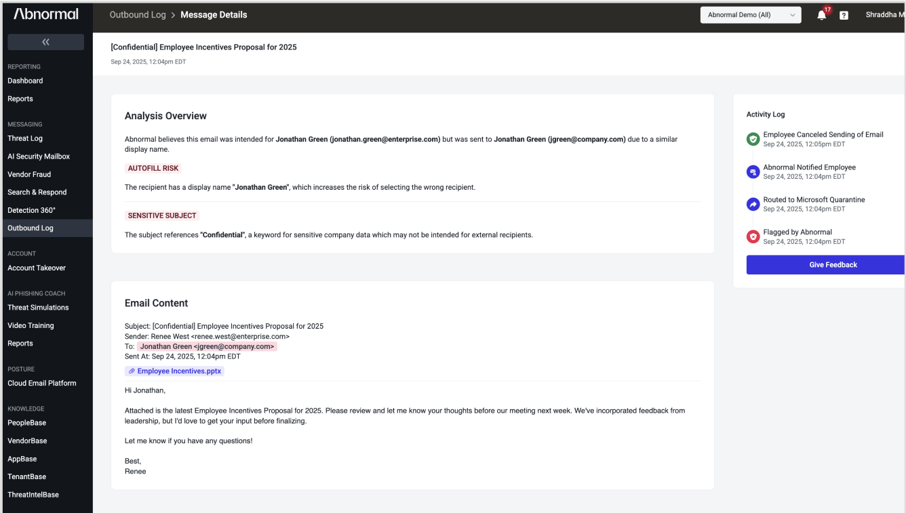Click the Abnormal Notified Employee icon
906x513 pixels.
[x=753, y=172]
